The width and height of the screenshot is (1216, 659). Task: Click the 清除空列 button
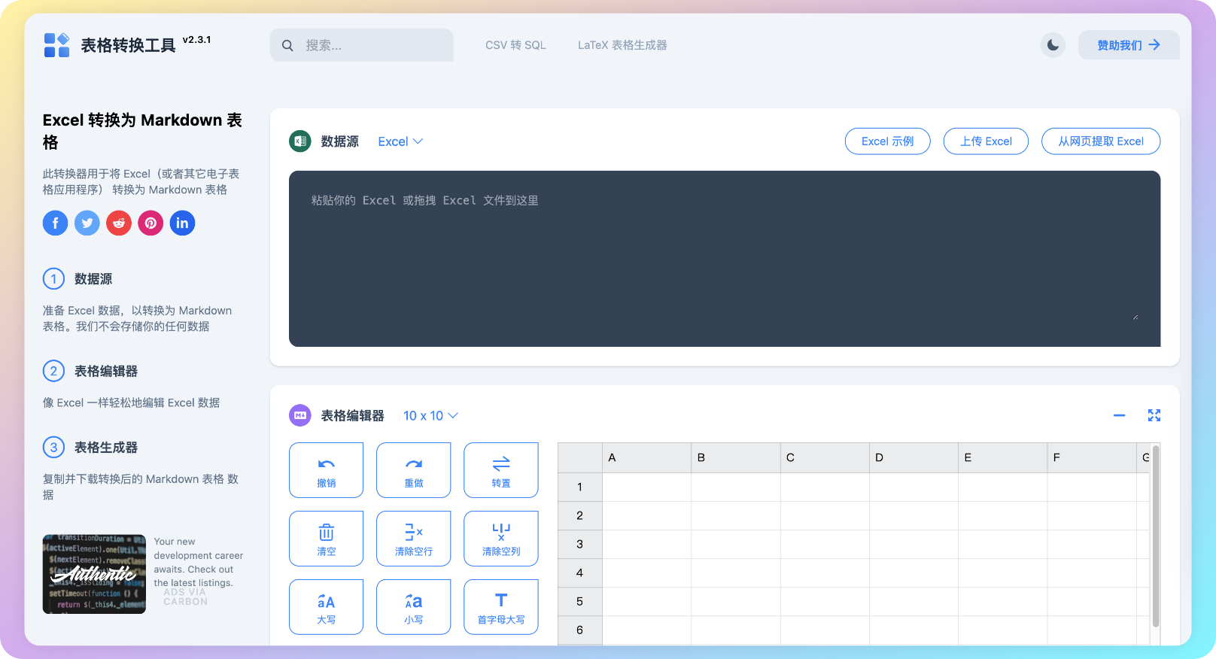[501, 539]
